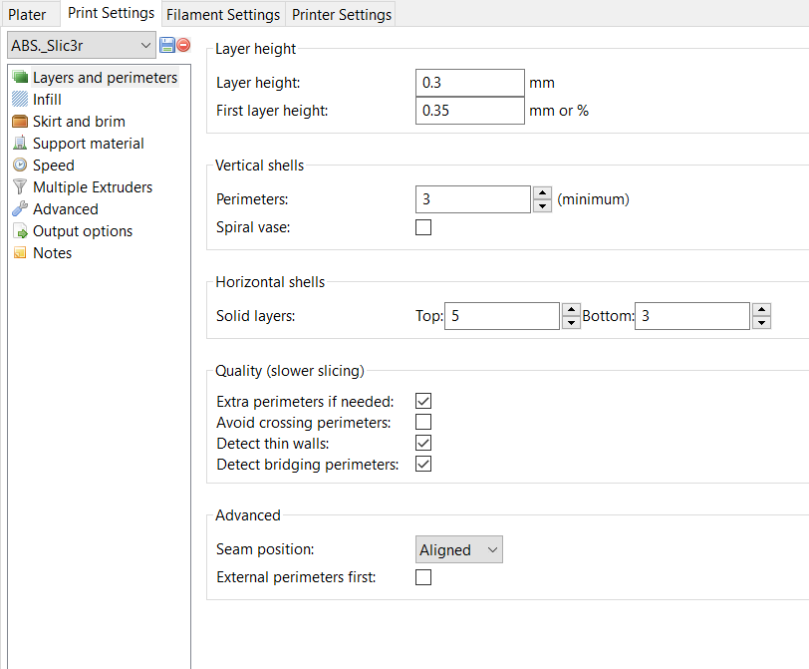Switch to the Filament Settings tab

coord(223,15)
